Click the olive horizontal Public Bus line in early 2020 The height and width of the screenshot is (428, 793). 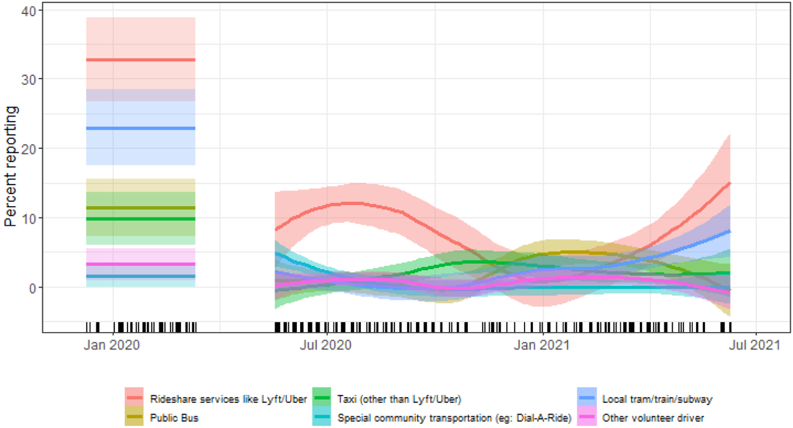[x=141, y=208]
